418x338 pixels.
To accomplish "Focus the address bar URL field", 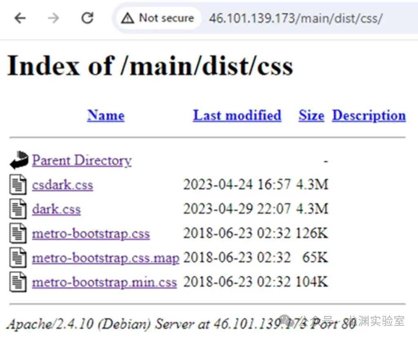I will [296, 18].
